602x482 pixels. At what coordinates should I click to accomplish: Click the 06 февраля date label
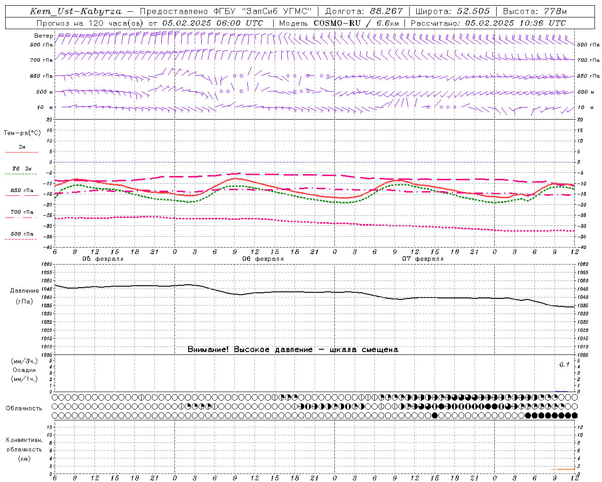[x=263, y=259]
